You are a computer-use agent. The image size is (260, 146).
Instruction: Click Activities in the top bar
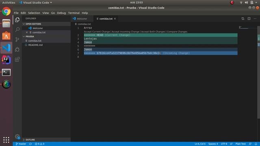coord(9,2)
